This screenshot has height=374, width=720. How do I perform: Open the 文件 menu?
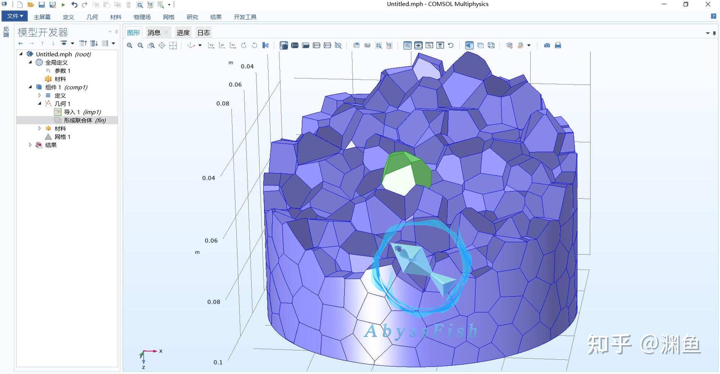click(14, 16)
